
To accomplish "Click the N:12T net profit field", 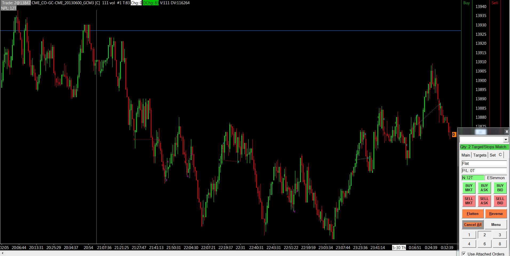I will click(473, 178).
